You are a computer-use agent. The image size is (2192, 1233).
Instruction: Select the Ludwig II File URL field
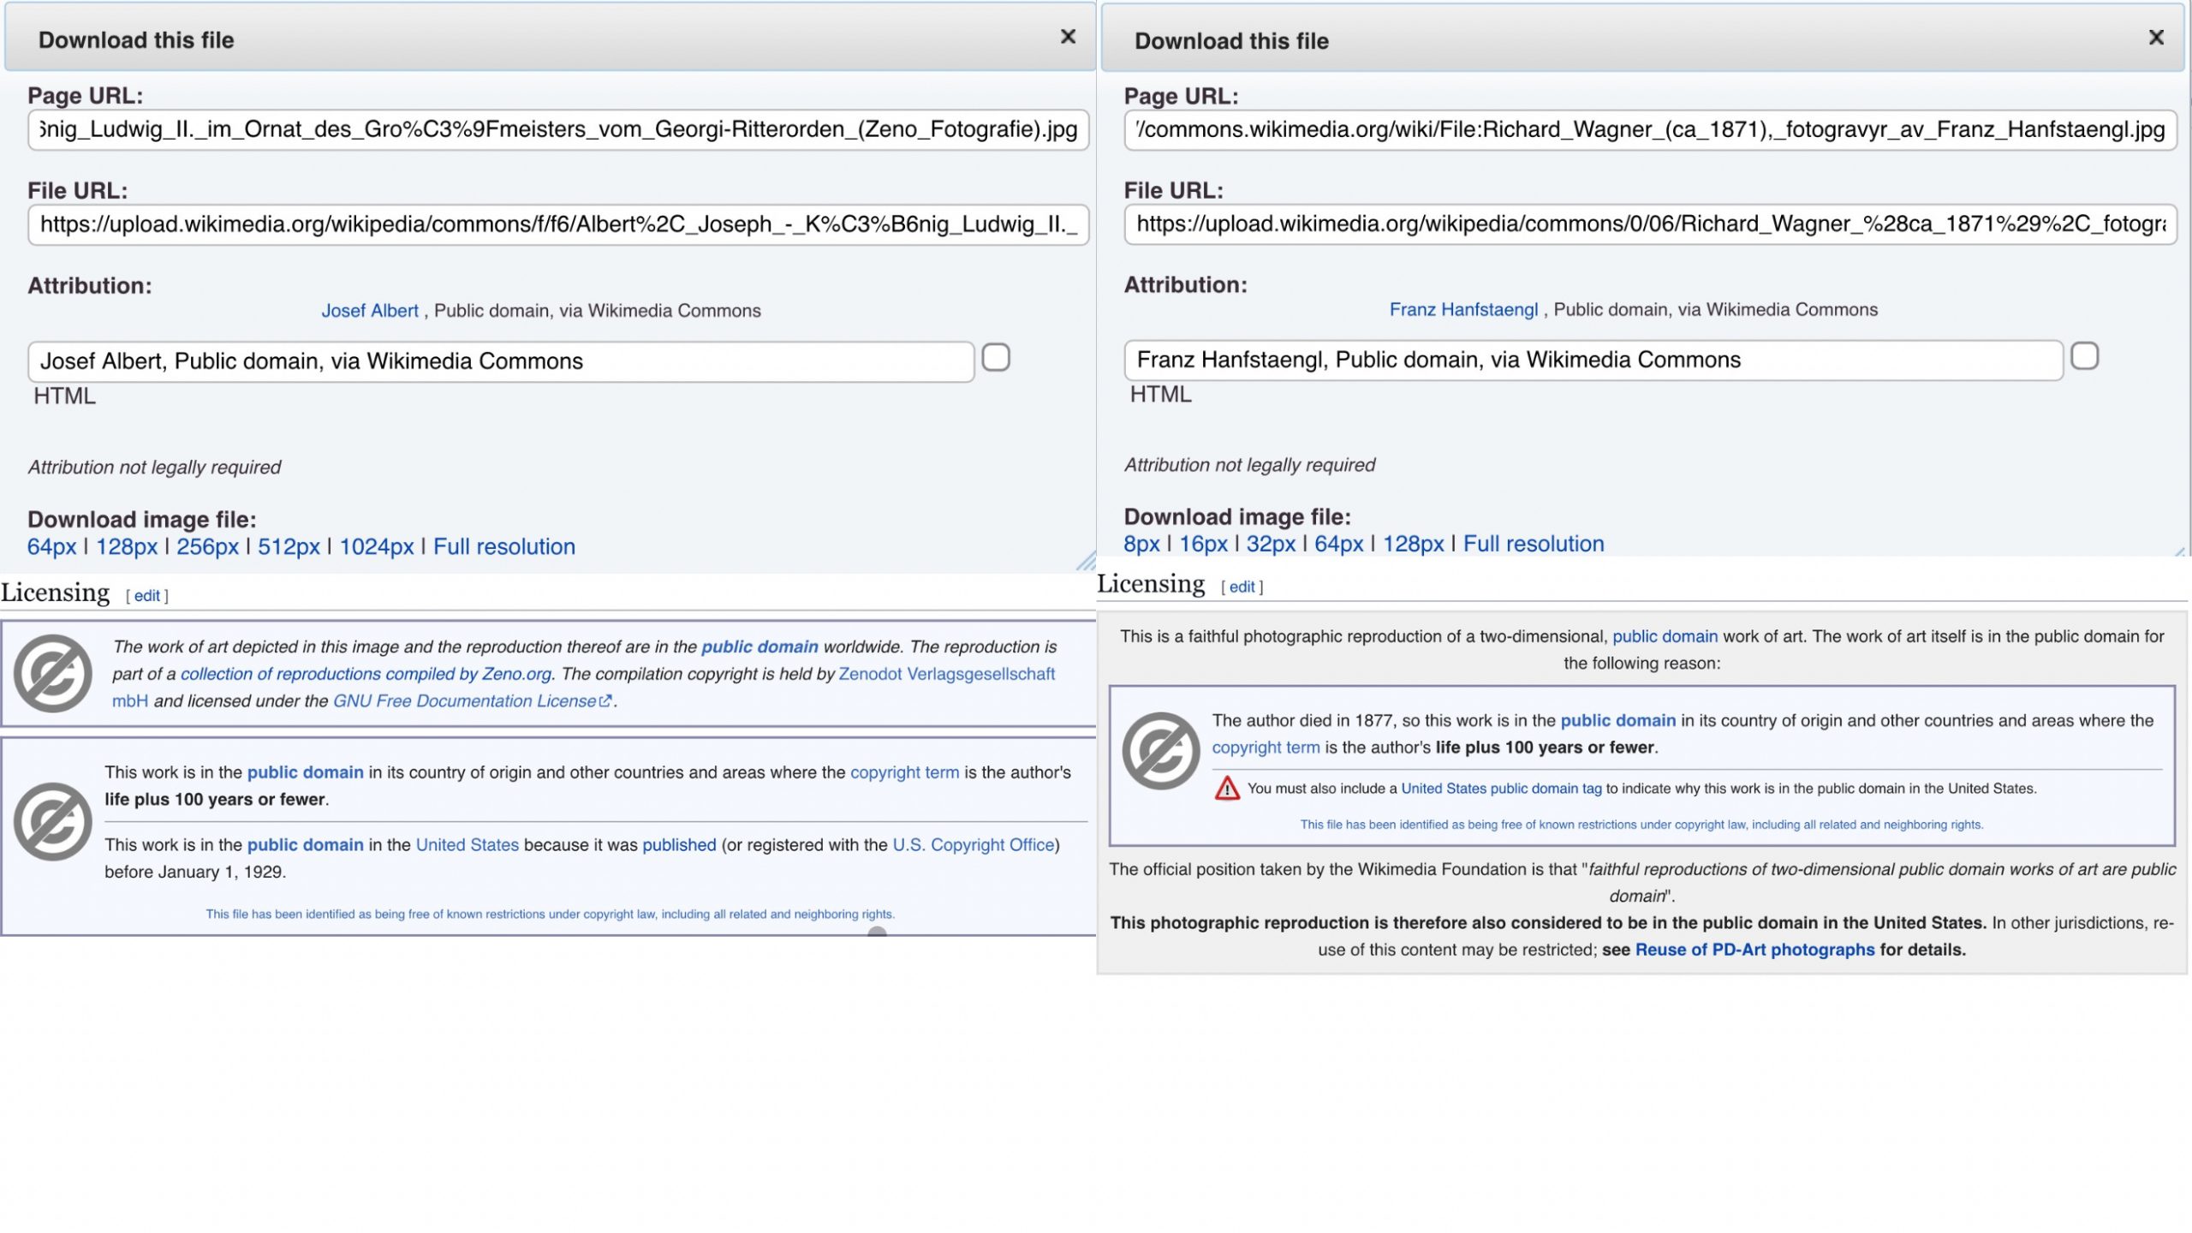click(558, 224)
